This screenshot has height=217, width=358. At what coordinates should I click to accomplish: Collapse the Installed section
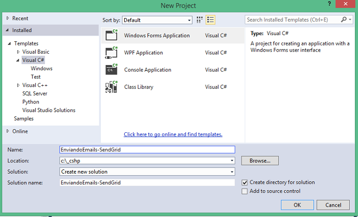[x=7, y=30]
